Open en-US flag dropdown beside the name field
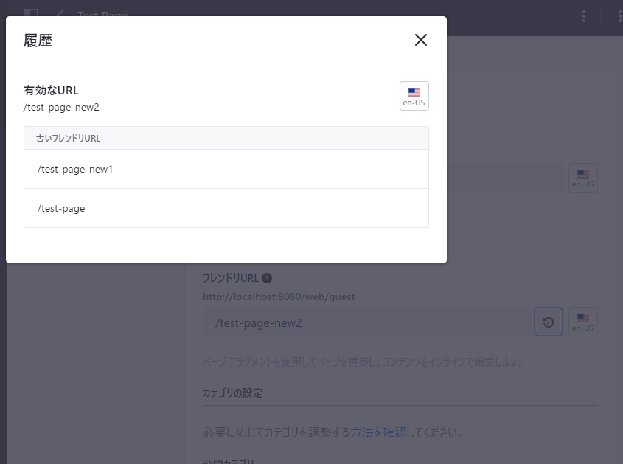 pyautogui.click(x=582, y=178)
